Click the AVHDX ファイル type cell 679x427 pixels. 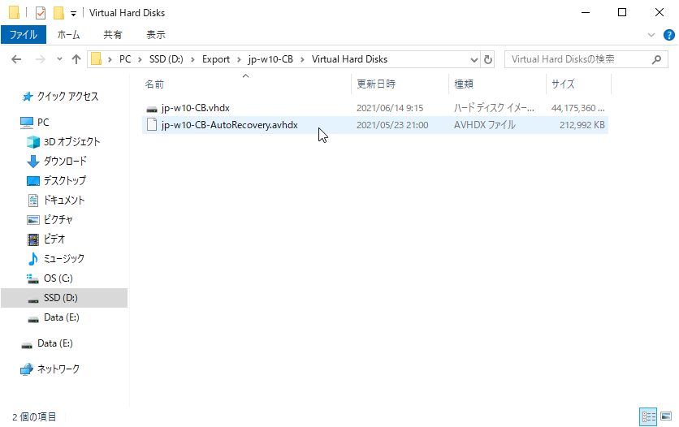pos(485,124)
